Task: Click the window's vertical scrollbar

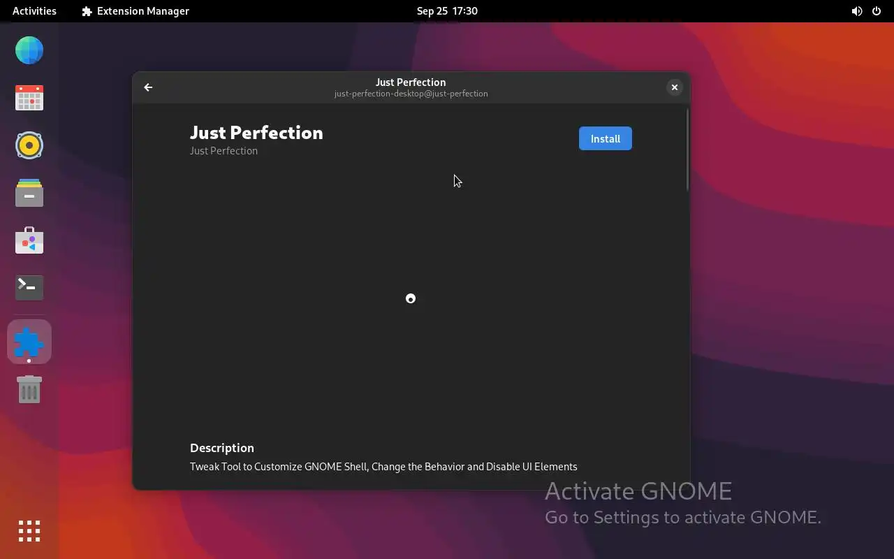Action: click(x=687, y=150)
